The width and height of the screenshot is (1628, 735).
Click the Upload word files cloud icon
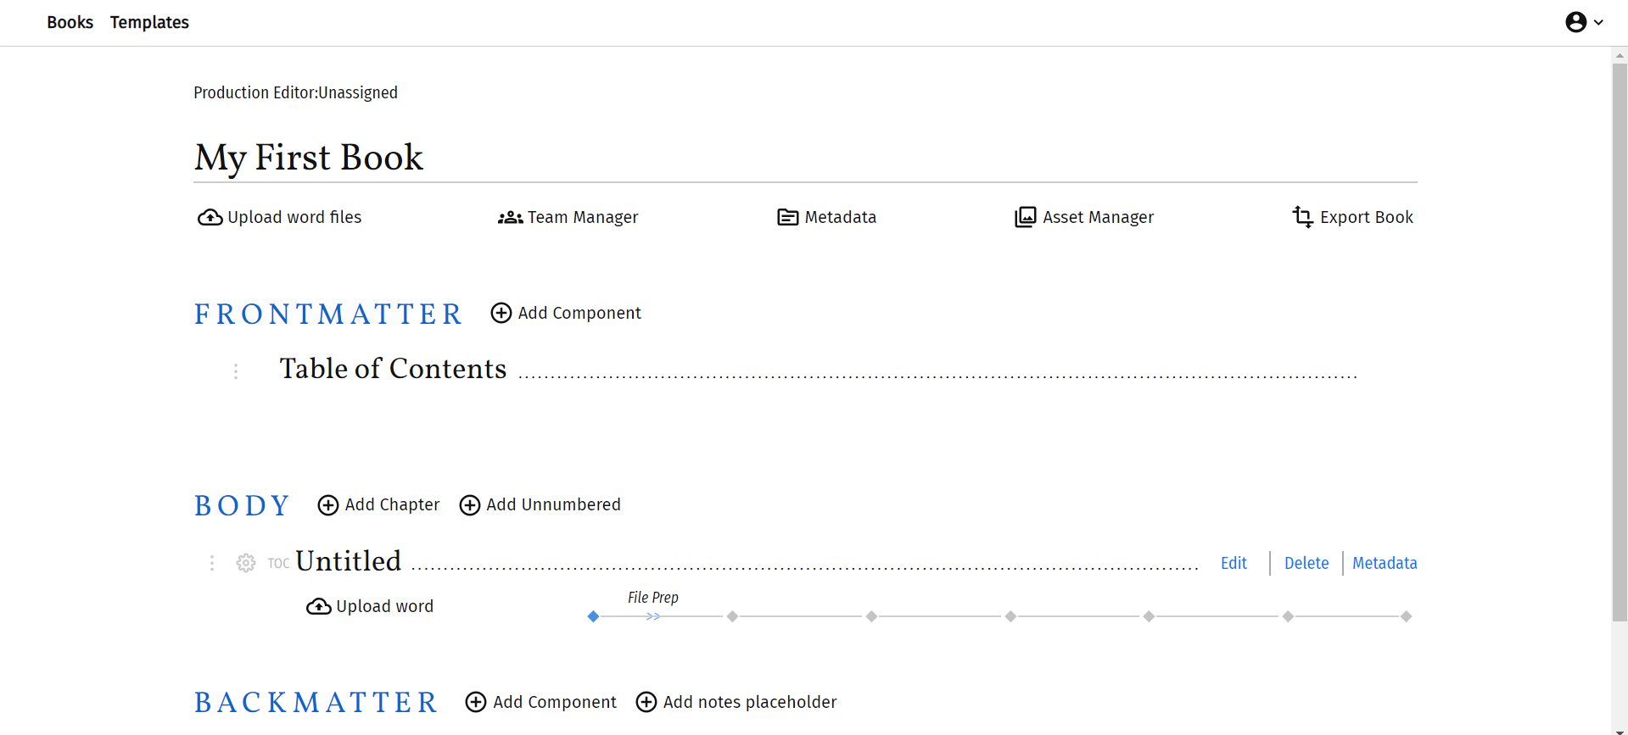point(210,218)
